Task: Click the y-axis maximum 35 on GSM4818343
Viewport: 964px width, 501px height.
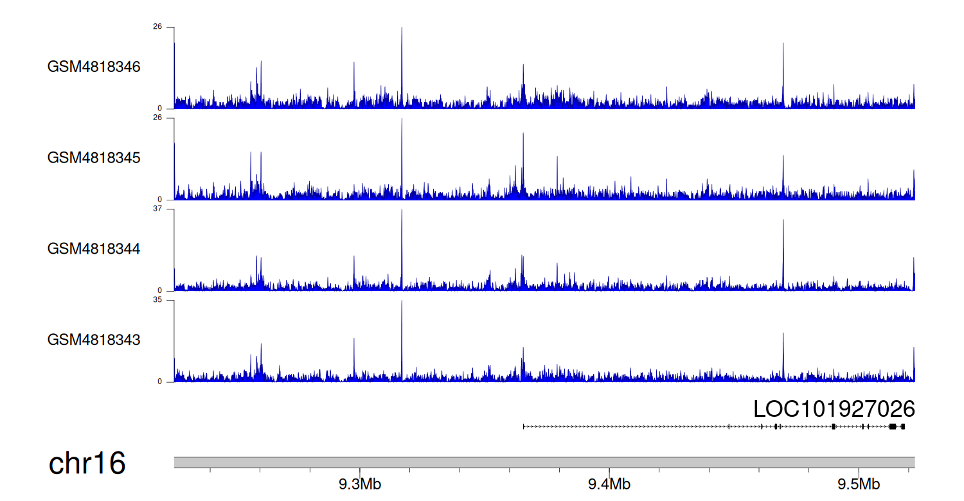Action: (x=157, y=300)
